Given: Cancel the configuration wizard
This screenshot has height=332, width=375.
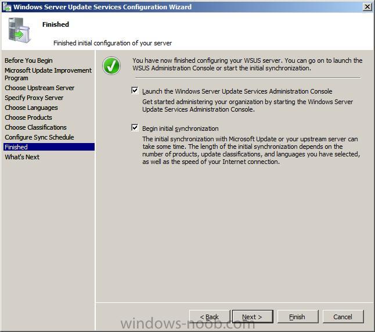Looking at the screenshot, I should coord(343,317).
